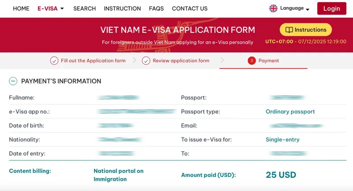Open the INSTRUCTION page
The width and height of the screenshot is (353, 191).
(x=122, y=8)
